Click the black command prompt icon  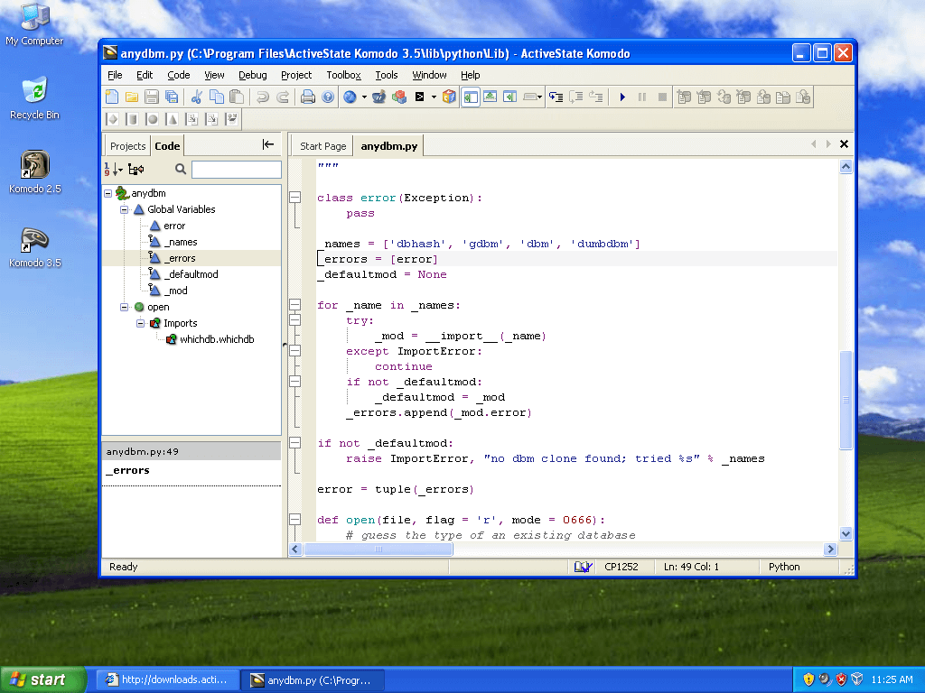pyautogui.click(x=419, y=97)
